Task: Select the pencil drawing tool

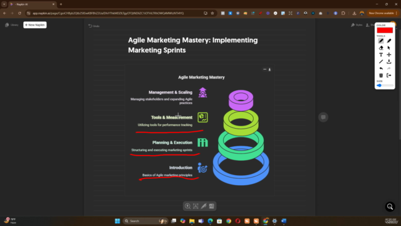Action: pyautogui.click(x=381, y=41)
